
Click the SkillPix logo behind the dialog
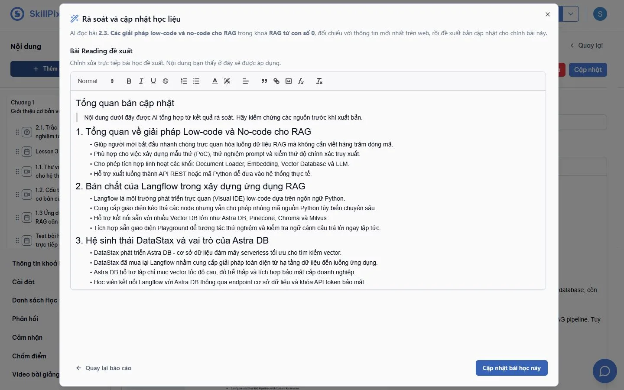pyautogui.click(x=35, y=14)
